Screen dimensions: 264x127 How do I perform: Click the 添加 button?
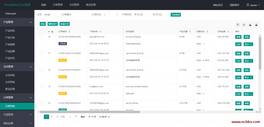pos(43,24)
